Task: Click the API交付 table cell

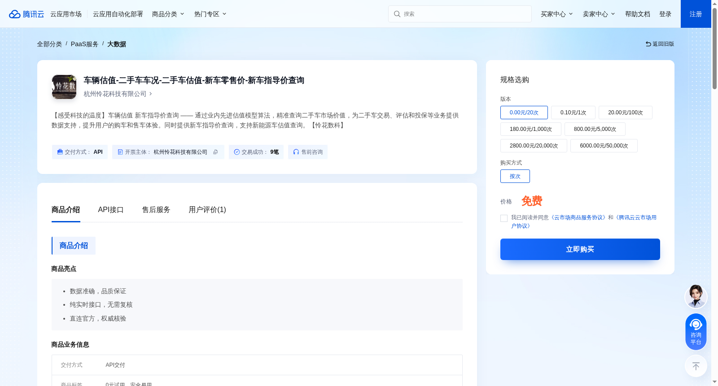Action: tap(115, 365)
